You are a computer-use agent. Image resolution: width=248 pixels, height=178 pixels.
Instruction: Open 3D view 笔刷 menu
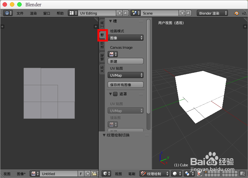click(131, 174)
